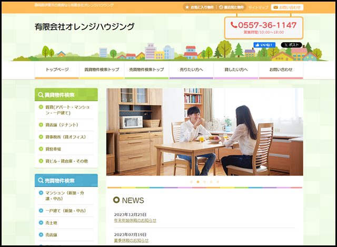Viewport: 337px width, 247px height.
Task: Open the 貸駐車場 sidebar link
Action: [x=53, y=149]
